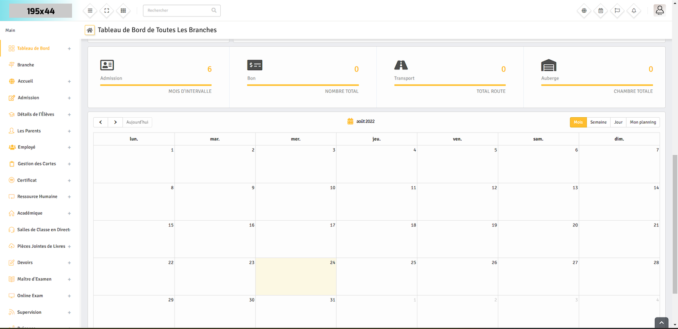Select the Mon planning view

point(642,122)
